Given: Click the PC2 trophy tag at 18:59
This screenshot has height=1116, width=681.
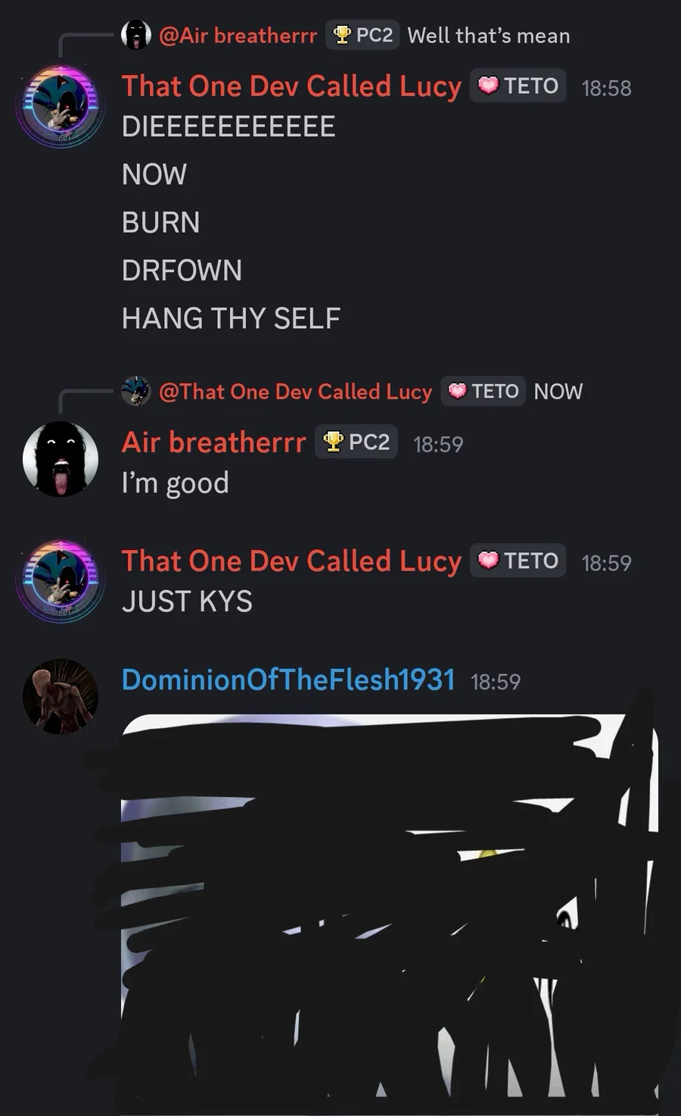Looking at the screenshot, I should pos(356,442).
